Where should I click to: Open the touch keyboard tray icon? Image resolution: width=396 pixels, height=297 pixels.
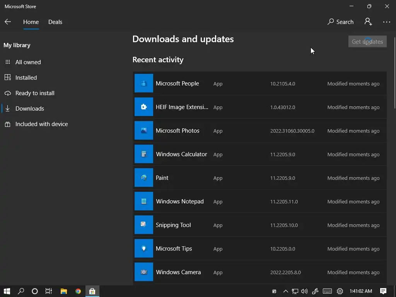327,291
